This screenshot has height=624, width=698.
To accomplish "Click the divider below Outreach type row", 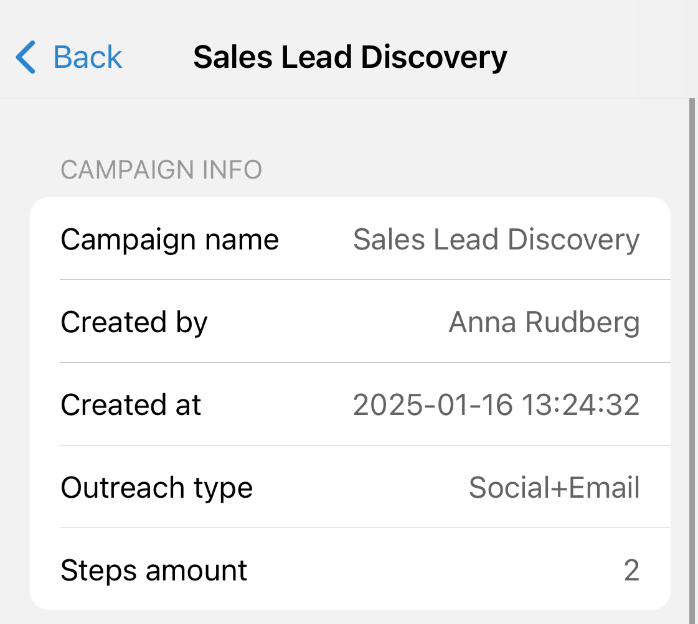I will (x=365, y=528).
